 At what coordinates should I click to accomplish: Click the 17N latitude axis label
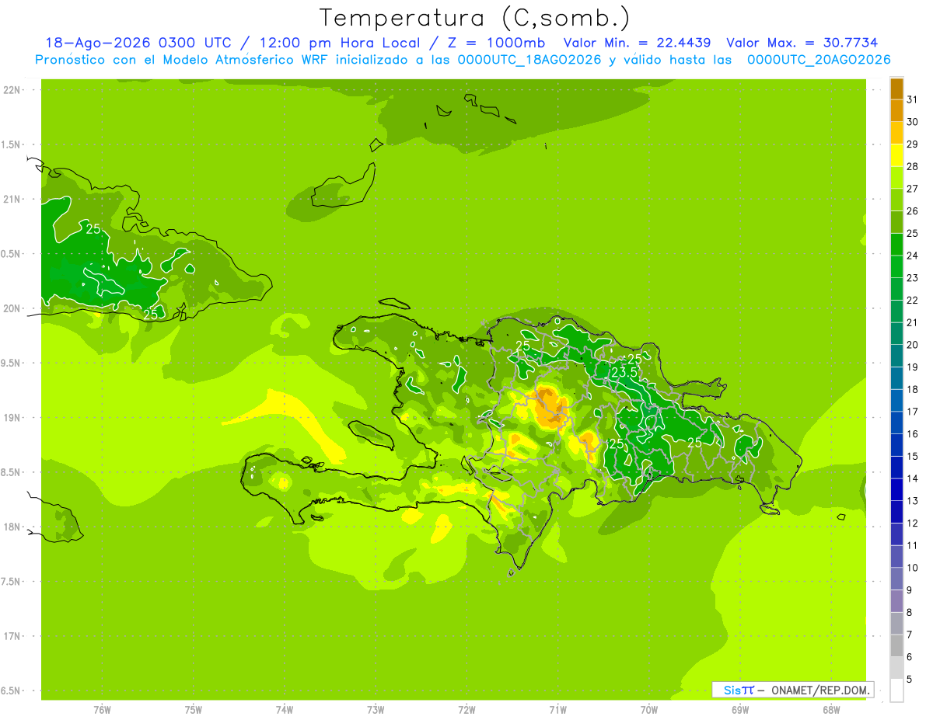[11, 636]
